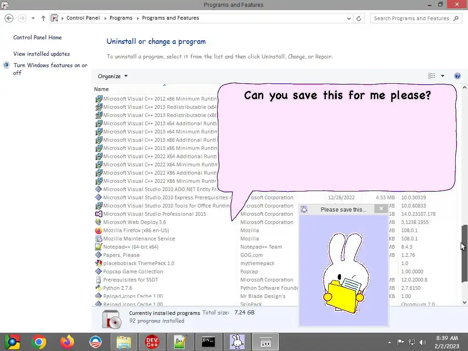The image size is (468, 351).
Task: Click the 12/26/2022 installed date
Action: [341, 197]
